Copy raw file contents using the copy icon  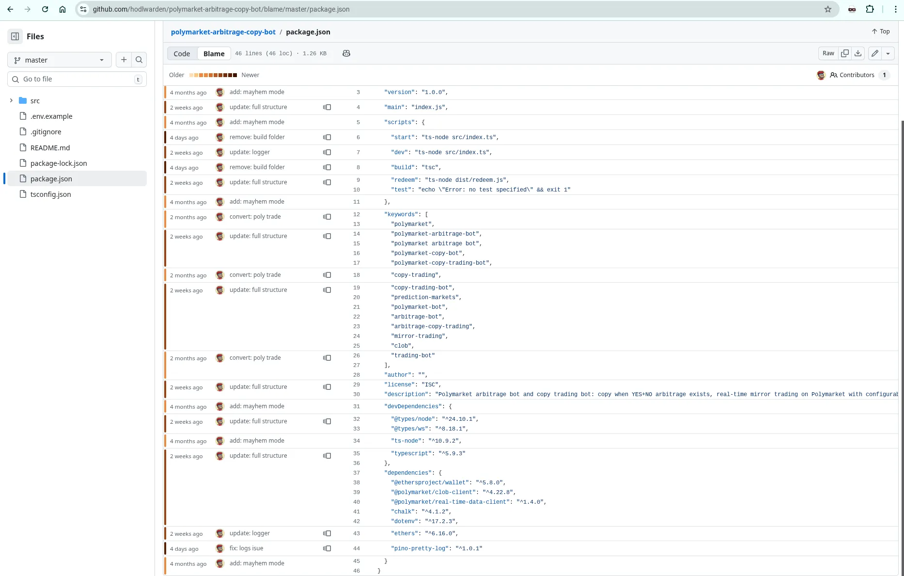click(x=845, y=53)
